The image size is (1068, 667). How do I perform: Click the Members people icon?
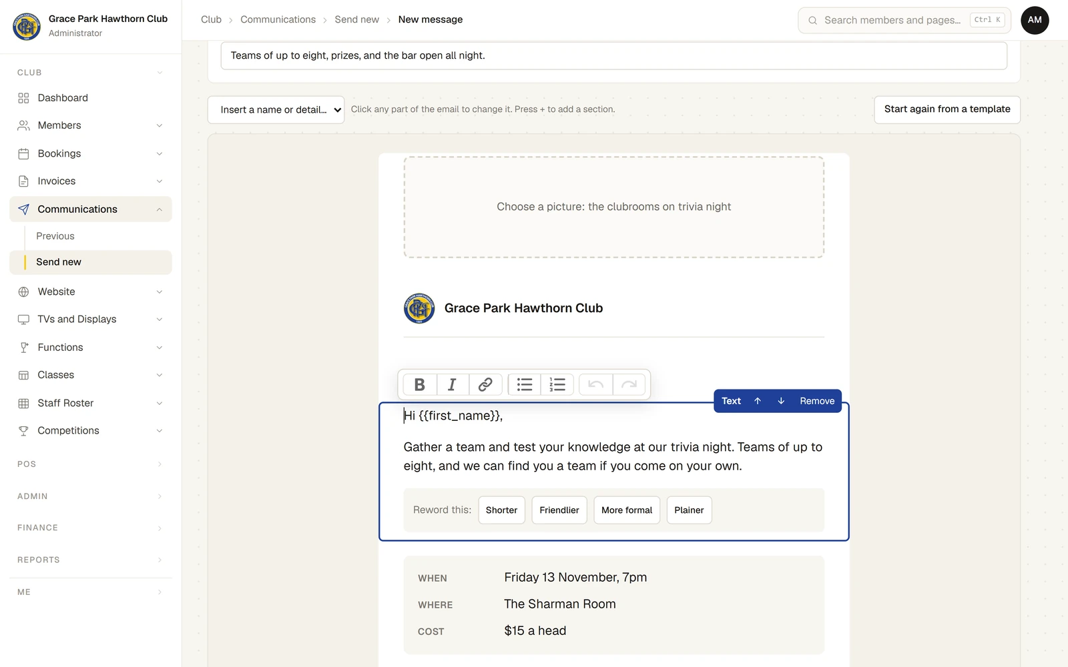23,125
